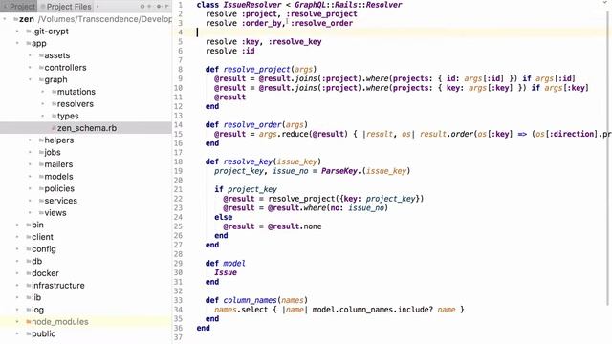Click the folder icon beside types
This screenshot has width=612, height=344.
(55, 116)
